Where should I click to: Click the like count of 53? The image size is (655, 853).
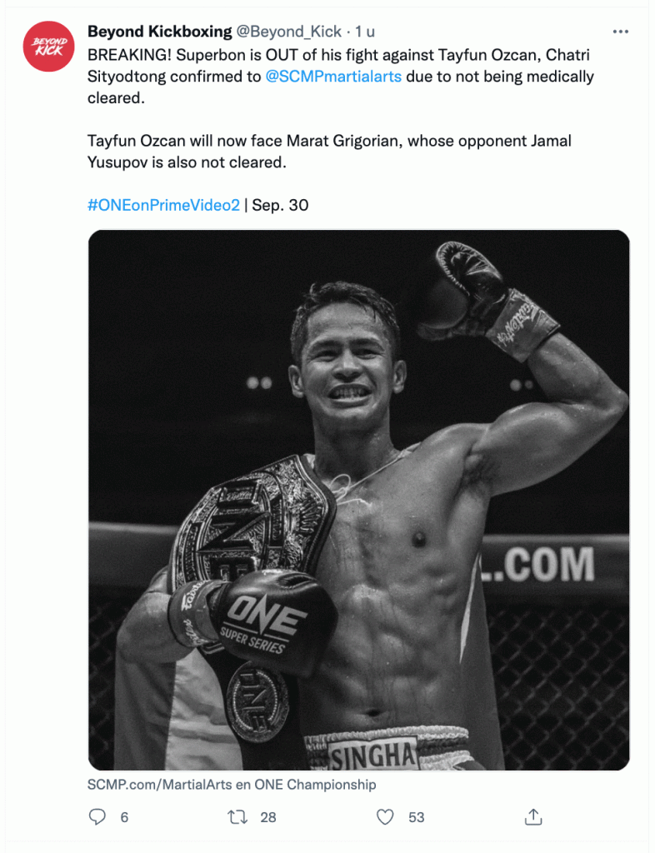(x=417, y=817)
